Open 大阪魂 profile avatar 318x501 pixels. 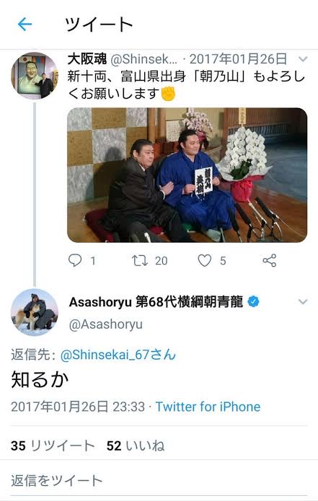pyautogui.click(x=35, y=76)
